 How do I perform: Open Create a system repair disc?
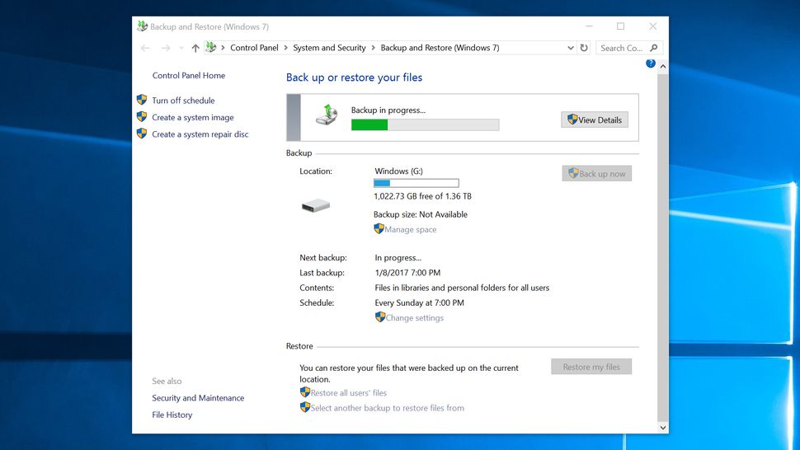[x=200, y=134]
